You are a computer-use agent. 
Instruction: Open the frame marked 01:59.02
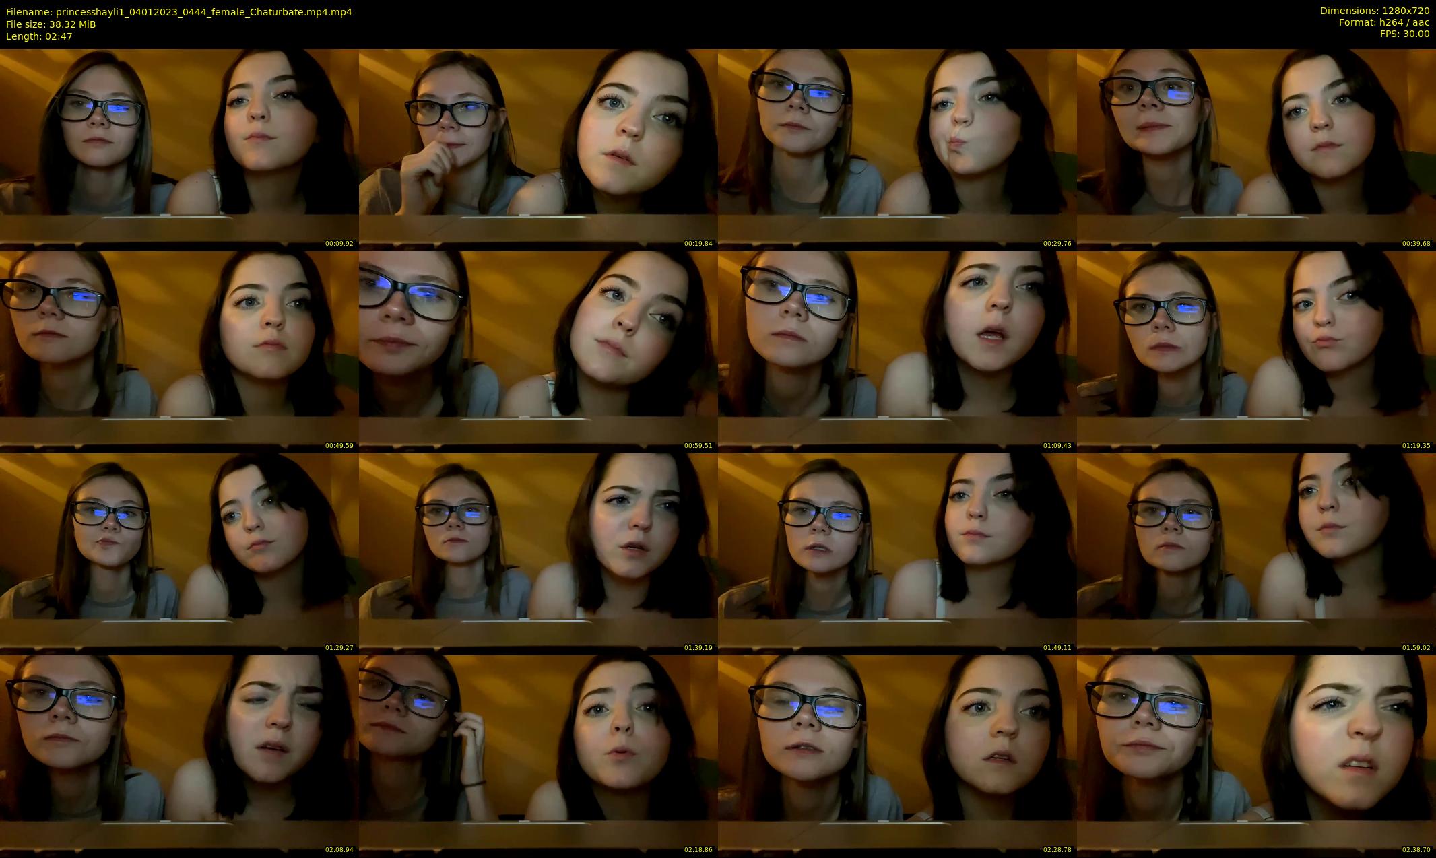coord(1255,553)
